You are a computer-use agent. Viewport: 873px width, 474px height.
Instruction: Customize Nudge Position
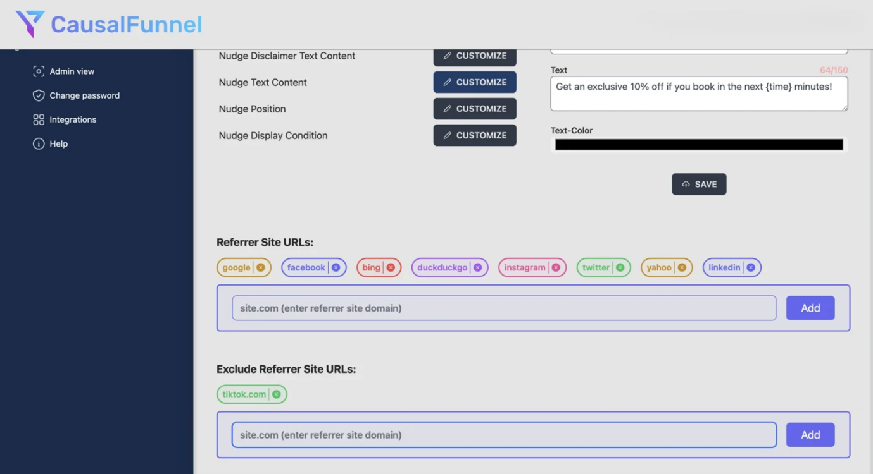[475, 109]
